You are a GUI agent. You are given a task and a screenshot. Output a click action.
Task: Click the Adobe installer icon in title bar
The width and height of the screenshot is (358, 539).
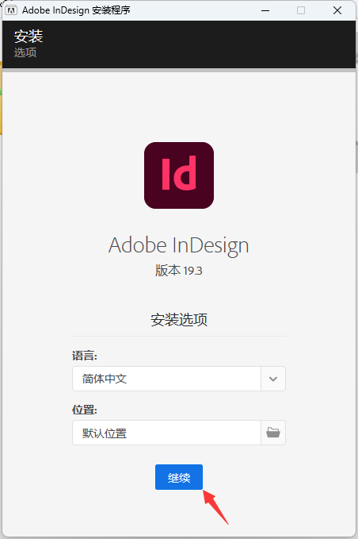[x=11, y=10]
